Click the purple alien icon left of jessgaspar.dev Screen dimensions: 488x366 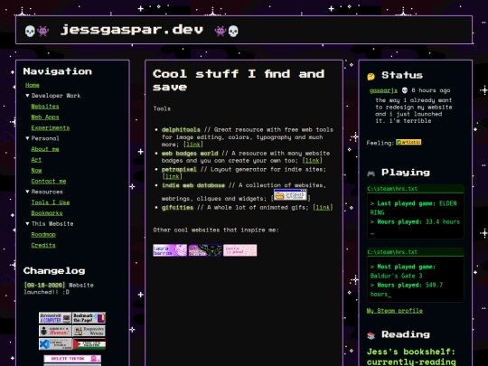[43, 31]
